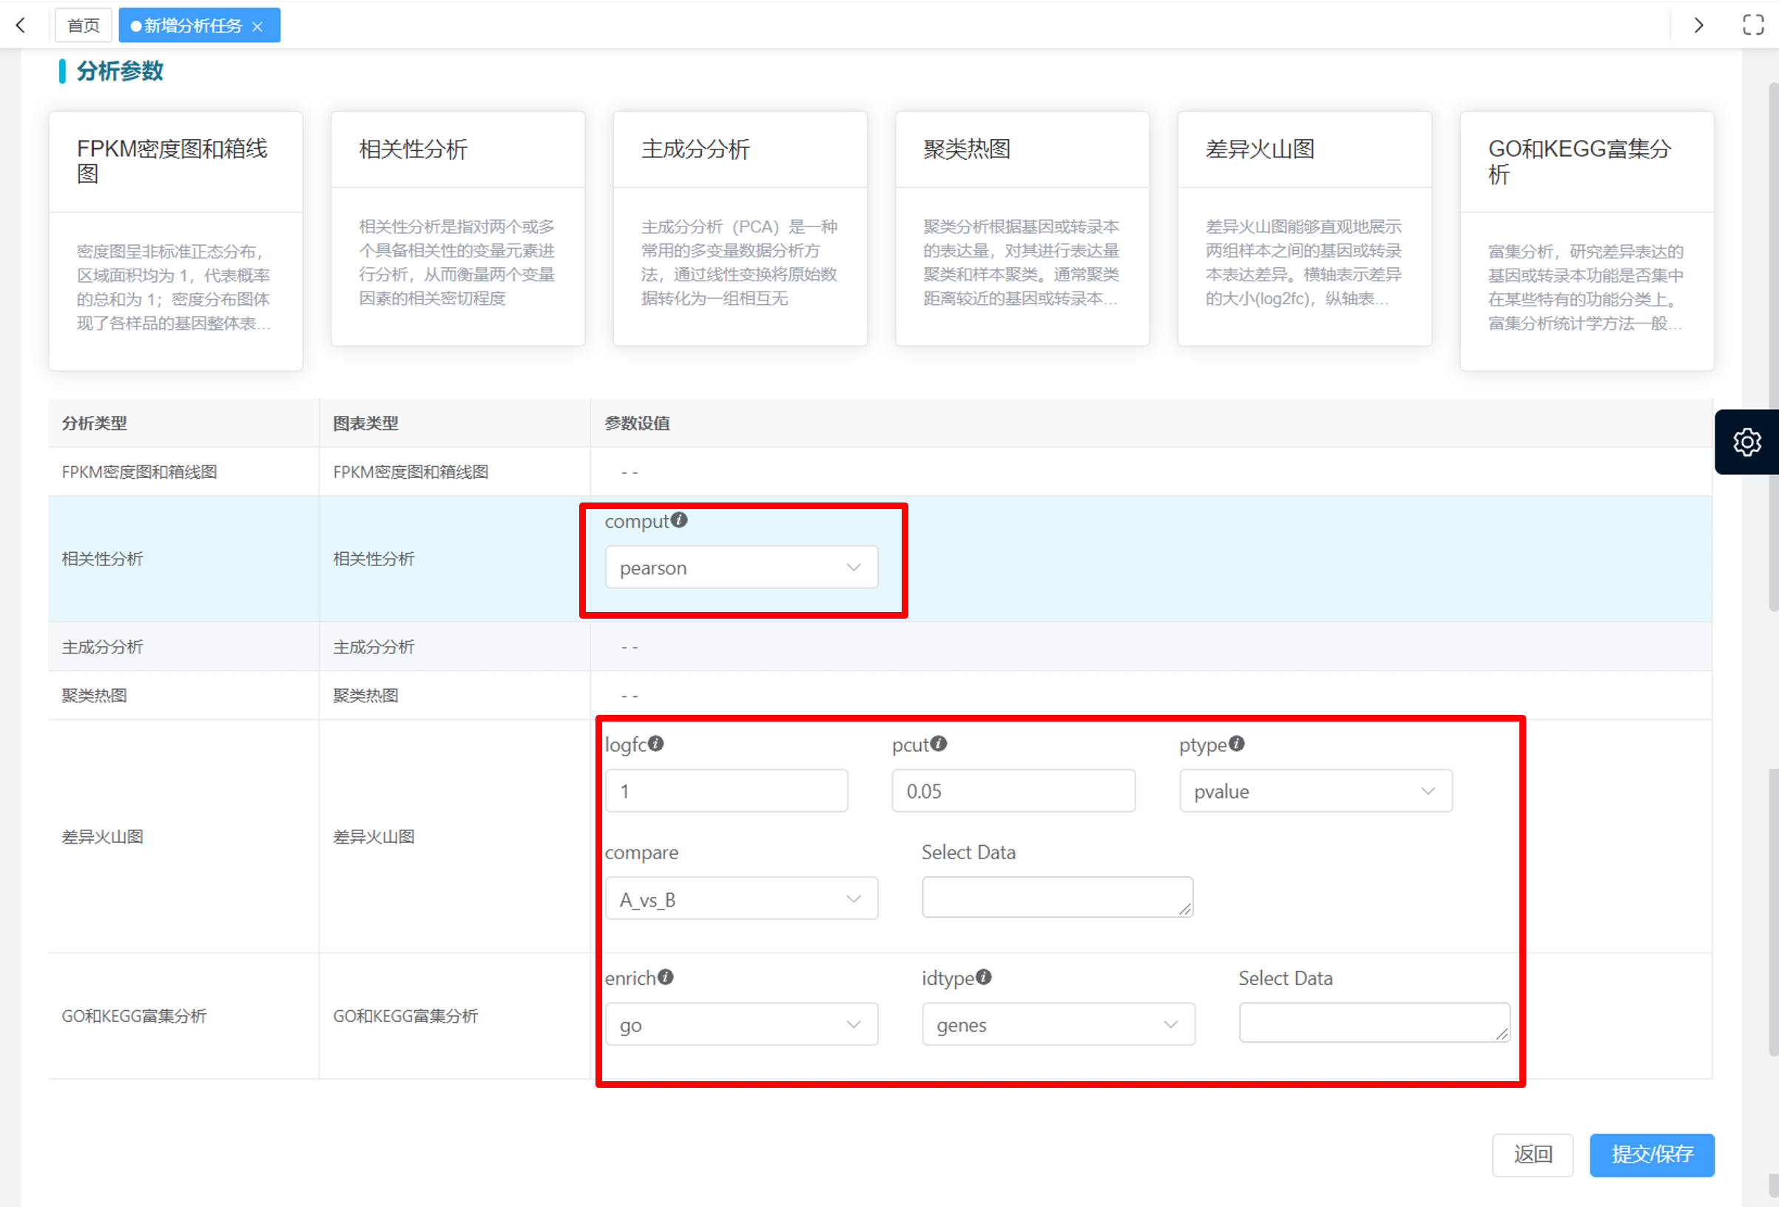Switch to the 首页 tab

point(84,25)
